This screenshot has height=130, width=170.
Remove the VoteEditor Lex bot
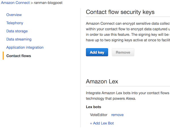click(x=117, y=115)
